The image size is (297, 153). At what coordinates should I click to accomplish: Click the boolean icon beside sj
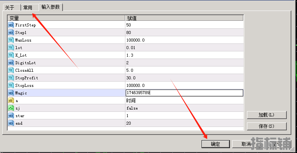[x=11, y=108]
